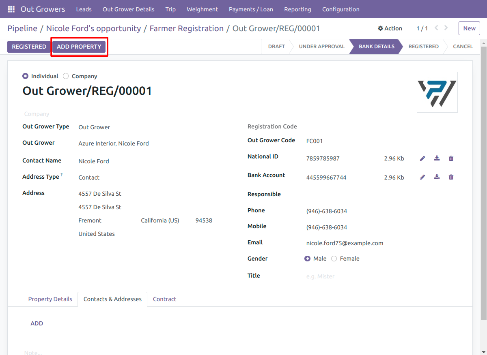Click the ADD PROPERTY button
Viewport: 487px width, 355px height.
point(79,47)
